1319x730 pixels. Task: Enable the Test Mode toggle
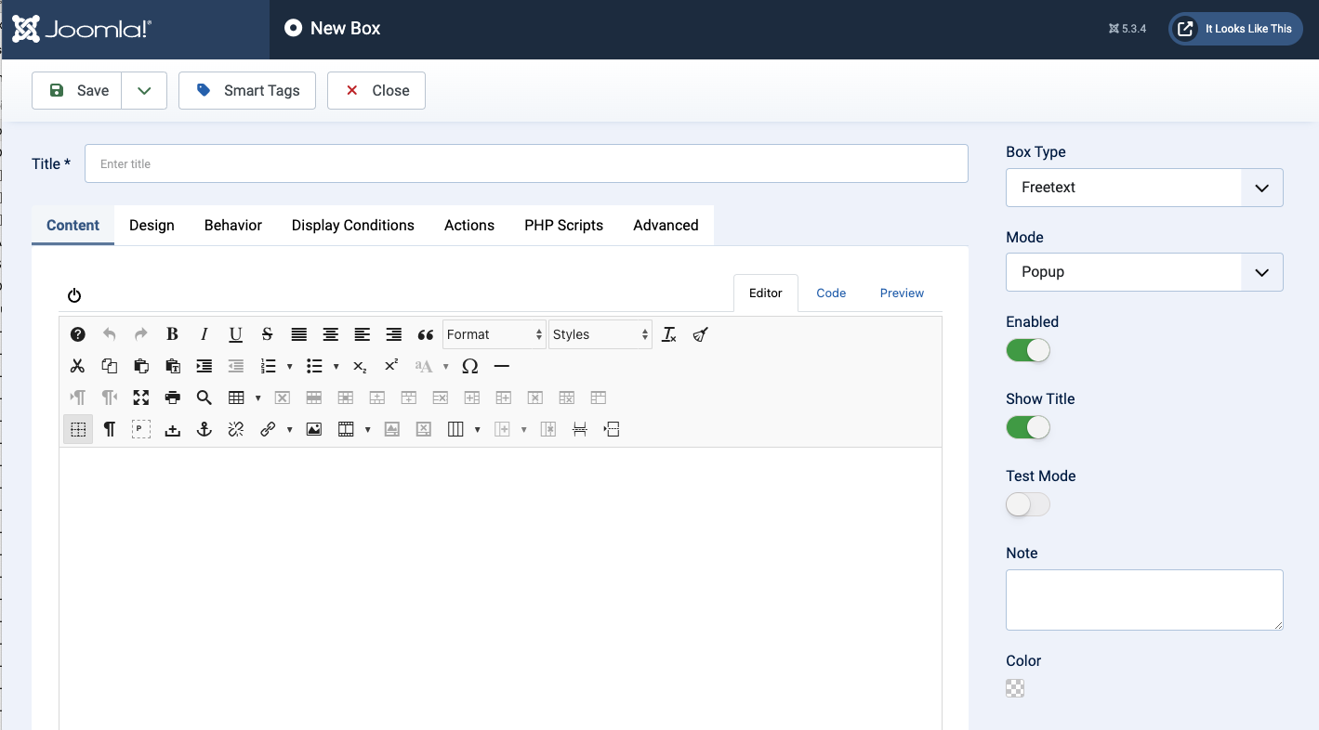pos(1028,505)
